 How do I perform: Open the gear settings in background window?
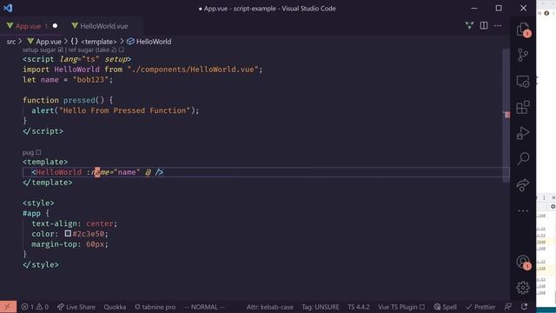point(553,207)
